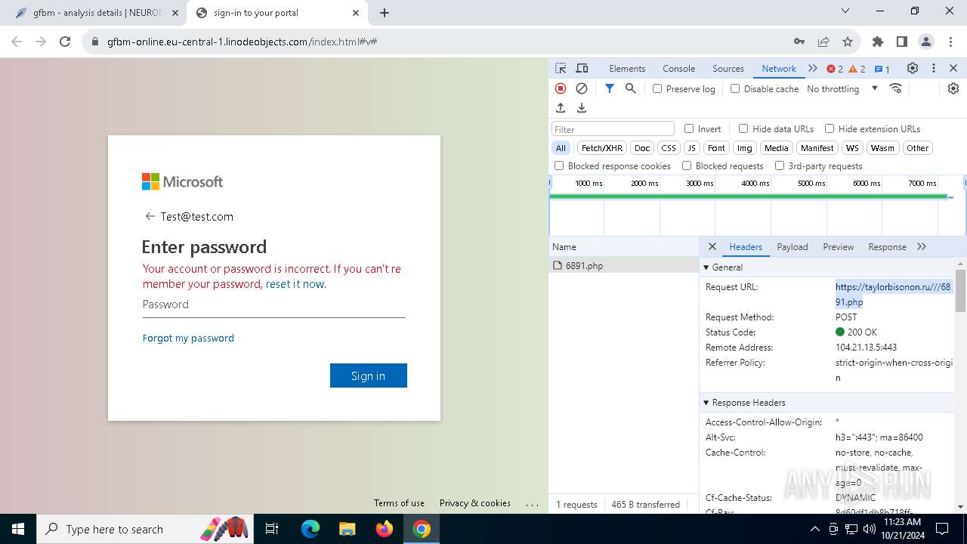The width and height of the screenshot is (967, 544).
Task: Click the blue issues counter
Action: (x=882, y=69)
